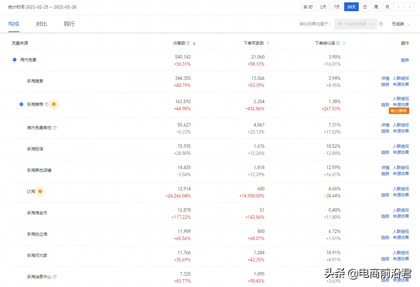Select the 1天 time range

(323, 7)
